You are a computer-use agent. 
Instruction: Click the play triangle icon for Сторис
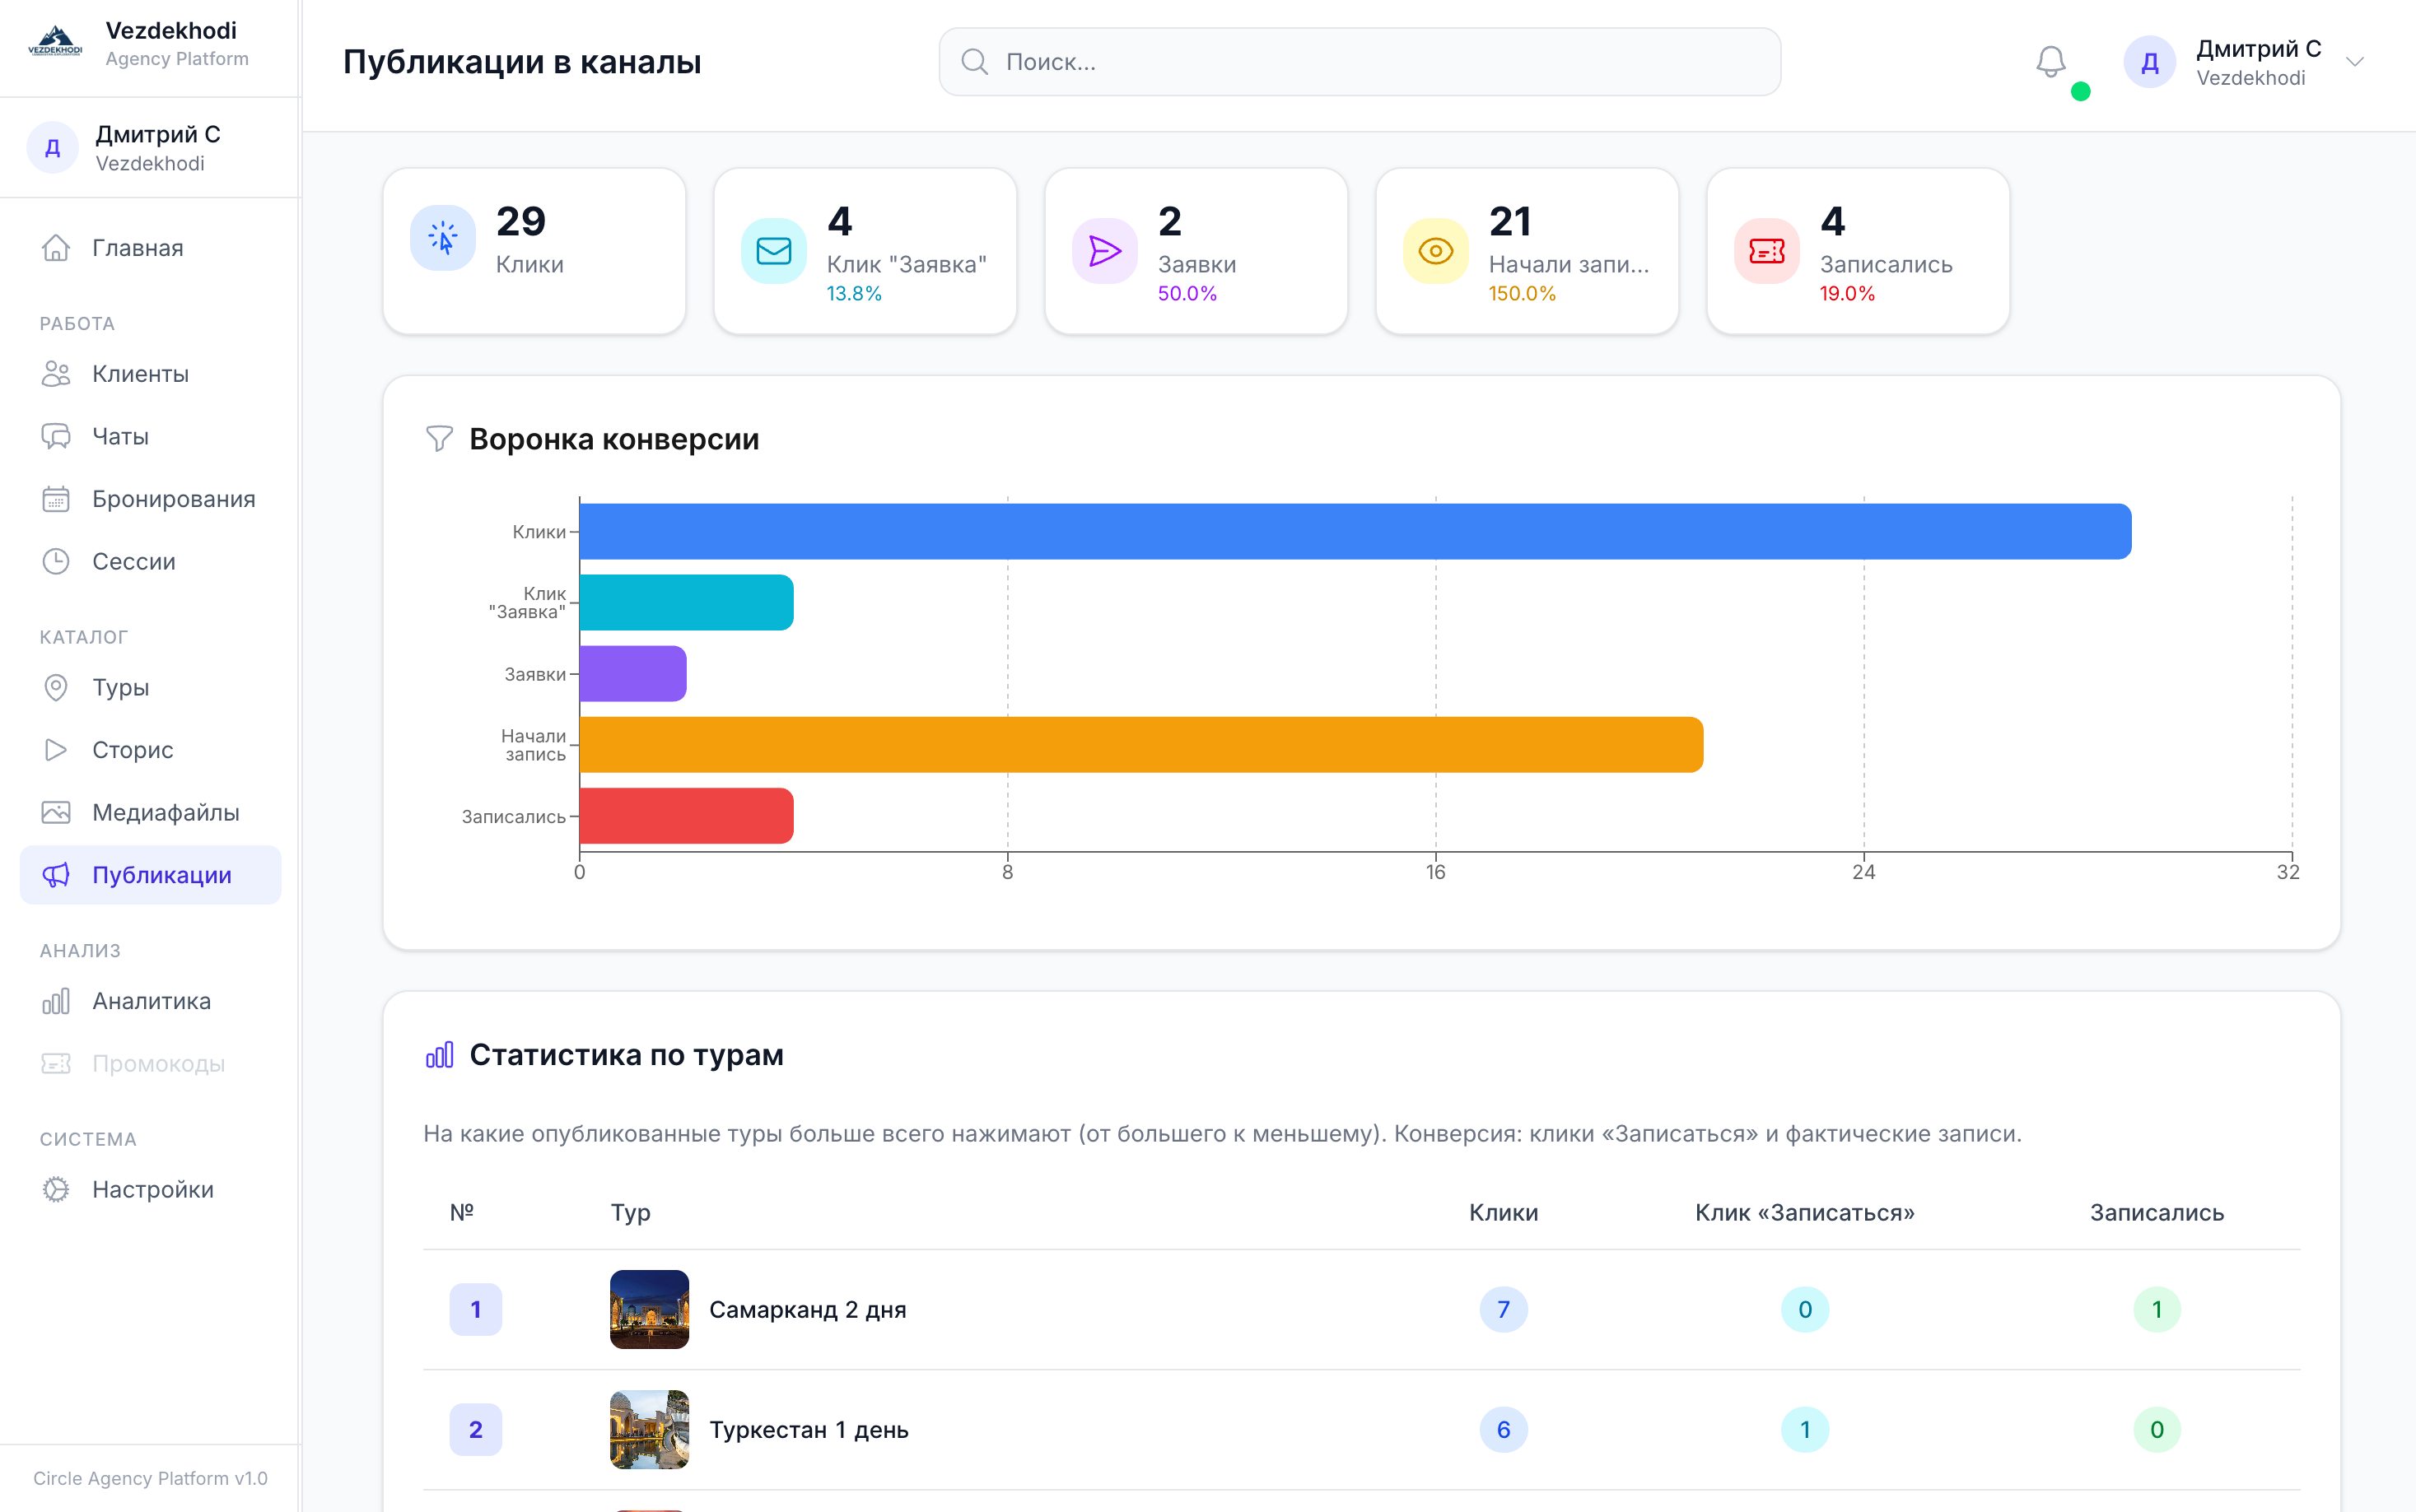pos(56,750)
